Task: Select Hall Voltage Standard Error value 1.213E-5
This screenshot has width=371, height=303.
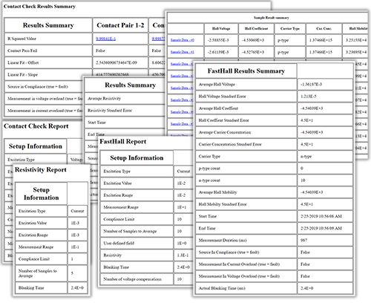Action: 308,97
